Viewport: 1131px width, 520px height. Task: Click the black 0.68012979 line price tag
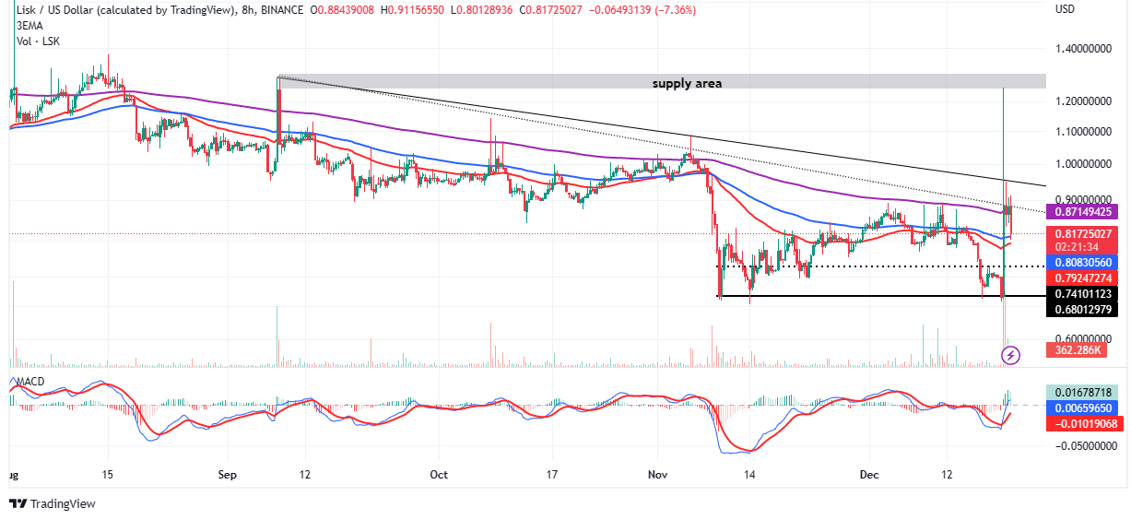[x=1084, y=309]
